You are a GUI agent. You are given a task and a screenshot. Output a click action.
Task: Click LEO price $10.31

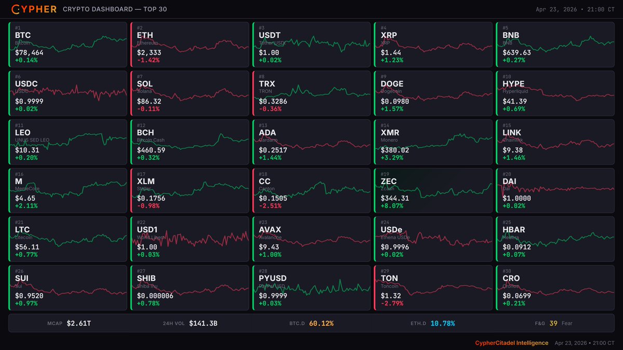(27, 150)
